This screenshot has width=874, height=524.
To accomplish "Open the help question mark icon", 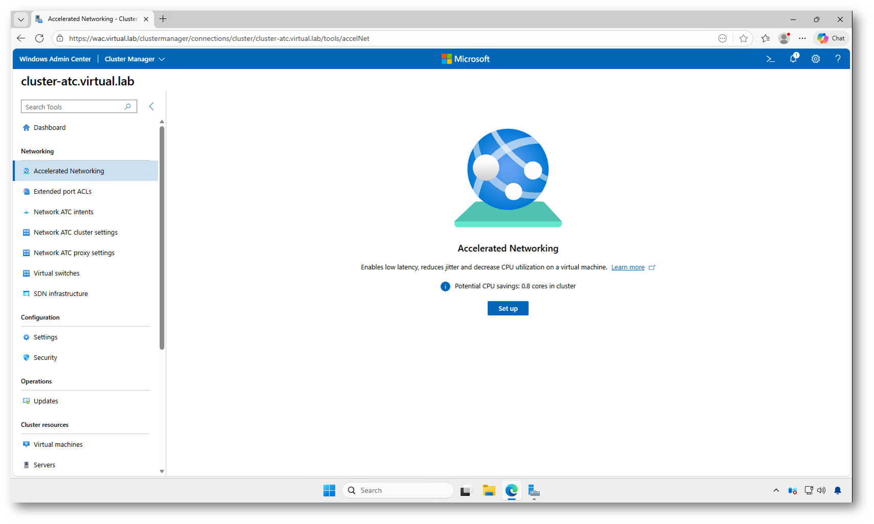I will click(838, 59).
